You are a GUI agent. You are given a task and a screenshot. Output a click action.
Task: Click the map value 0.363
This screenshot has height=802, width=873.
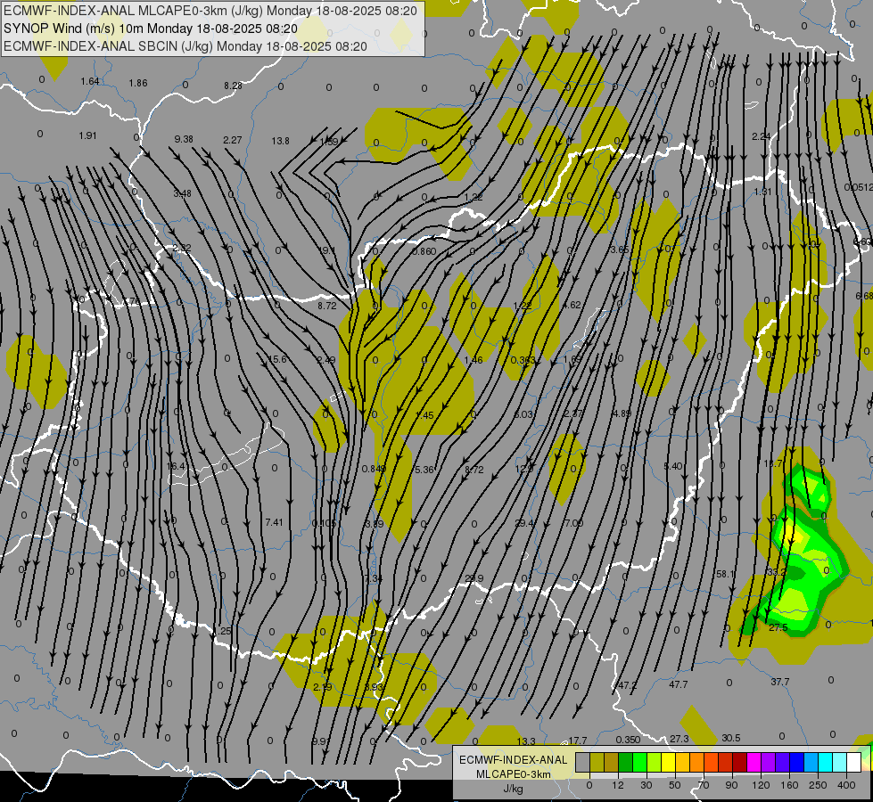(523, 359)
